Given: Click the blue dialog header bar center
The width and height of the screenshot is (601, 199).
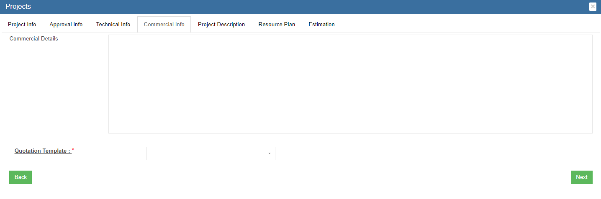Looking at the screenshot, I should [300, 7].
